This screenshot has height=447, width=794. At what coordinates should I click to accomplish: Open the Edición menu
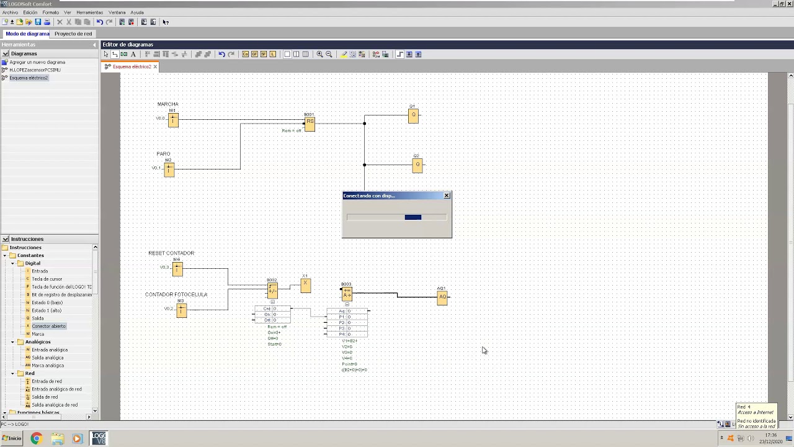pyautogui.click(x=30, y=12)
